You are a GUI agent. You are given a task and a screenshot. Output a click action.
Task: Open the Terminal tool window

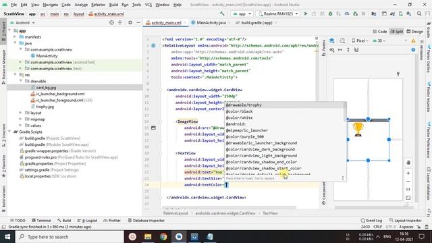41,221
